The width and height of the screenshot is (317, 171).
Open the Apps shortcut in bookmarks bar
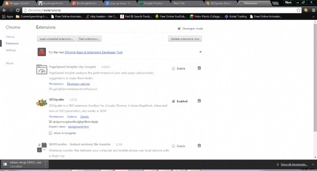pyautogui.click(x=8, y=17)
